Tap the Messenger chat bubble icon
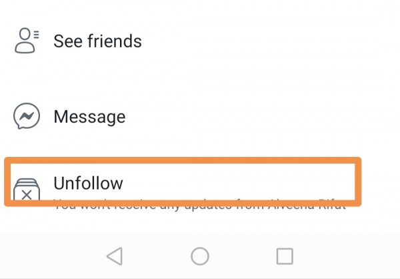 point(26,117)
